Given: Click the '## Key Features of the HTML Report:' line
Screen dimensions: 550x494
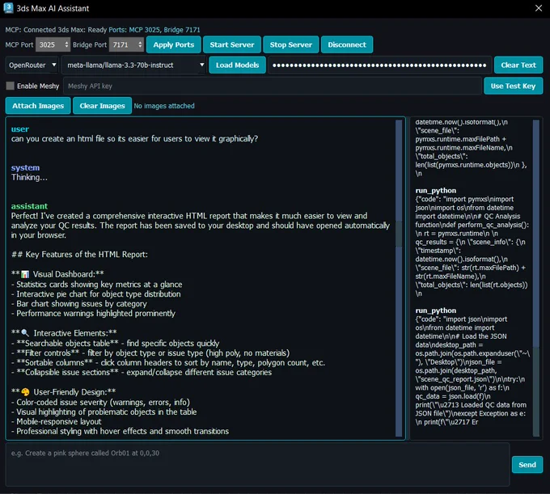Looking at the screenshot, I should click(79, 255).
